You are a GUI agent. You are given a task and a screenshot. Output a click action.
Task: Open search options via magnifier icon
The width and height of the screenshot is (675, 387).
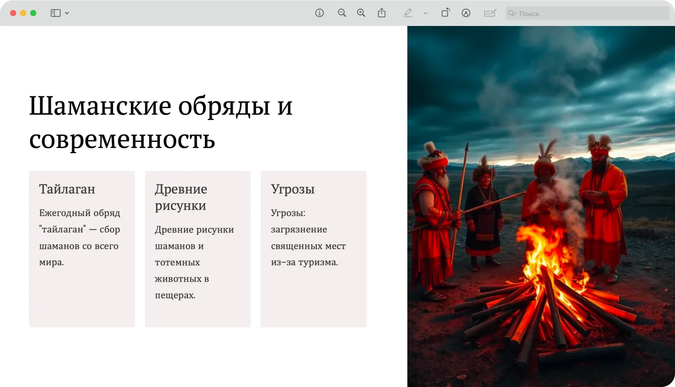tap(513, 14)
